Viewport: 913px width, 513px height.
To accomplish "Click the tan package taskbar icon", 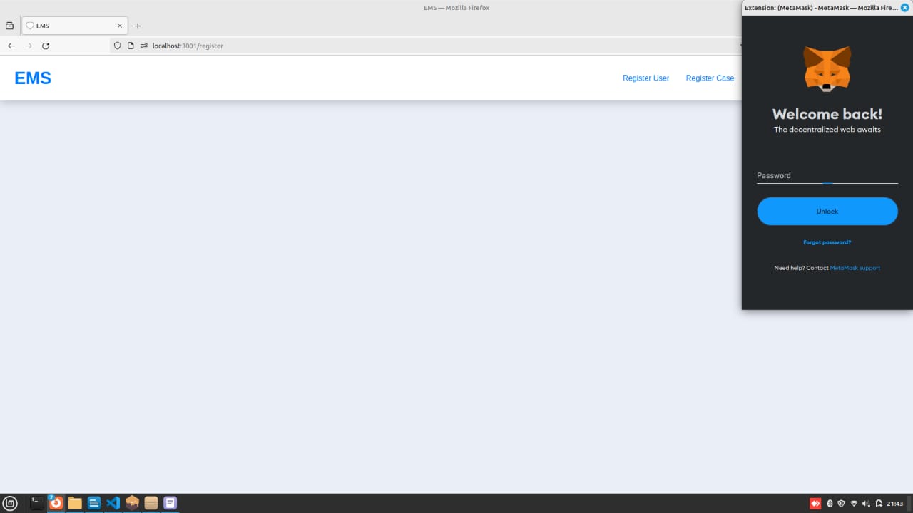I will point(151,503).
